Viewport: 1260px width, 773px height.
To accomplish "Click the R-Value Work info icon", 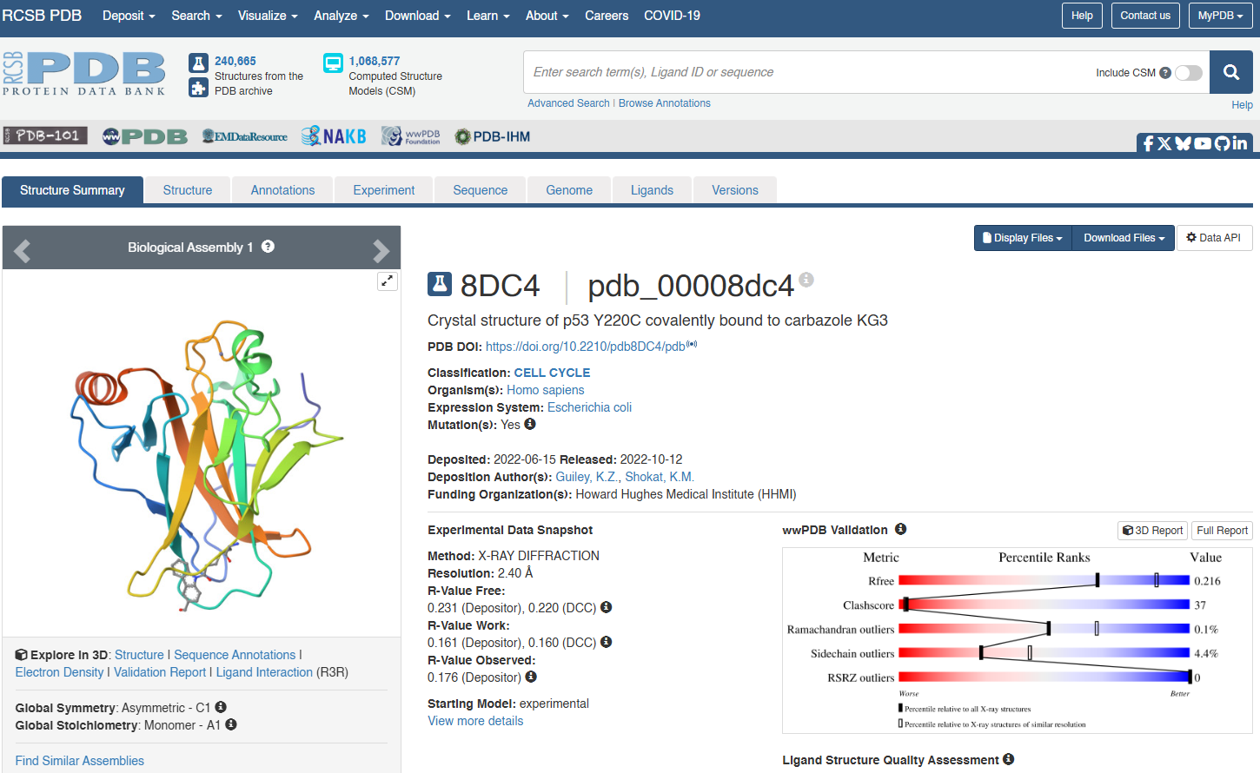I will pos(606,642).
